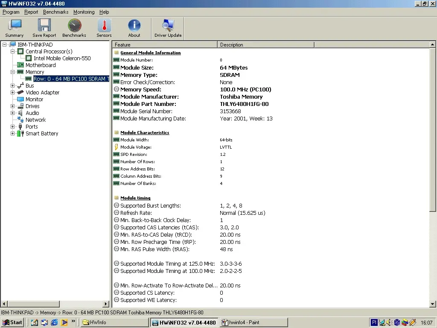Click the Module timing section heading
The height and width of the screenshot is (328, 437).
pos(135,198)
